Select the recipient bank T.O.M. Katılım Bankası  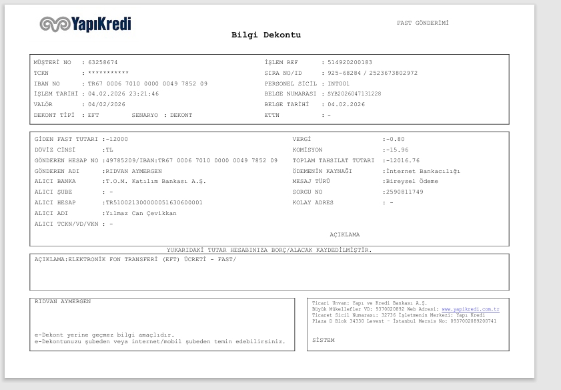pyautogui.click(x=155, y=181)
